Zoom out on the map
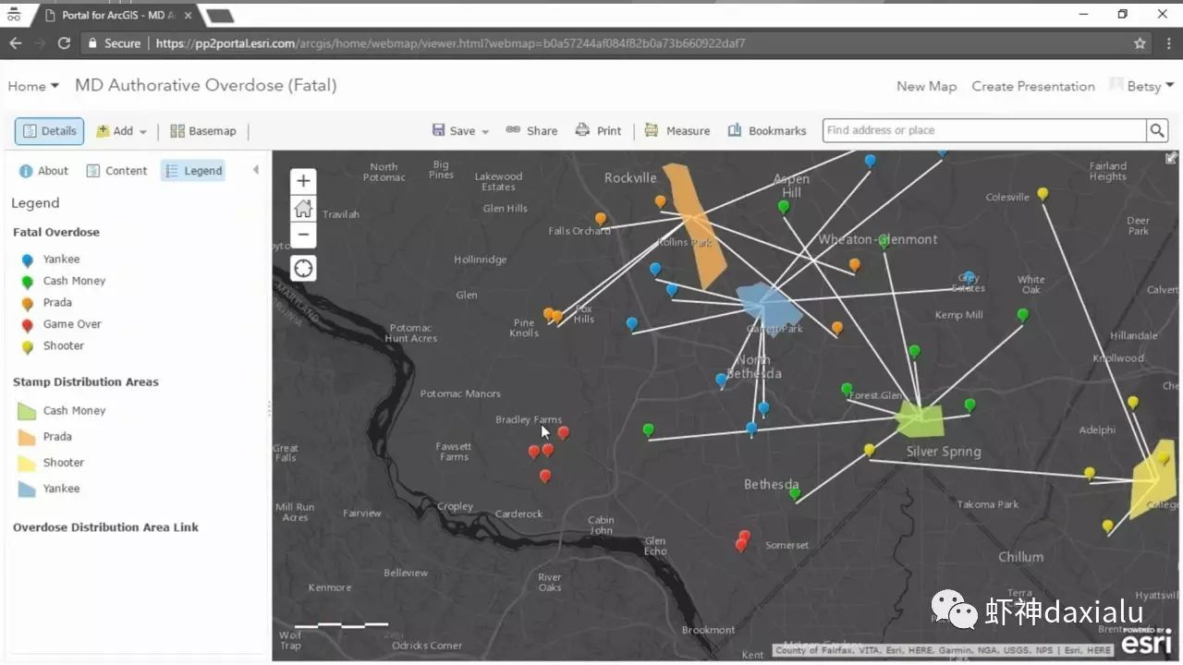The height and width of the screenshot is (665, 1183). tap(303, 235)
